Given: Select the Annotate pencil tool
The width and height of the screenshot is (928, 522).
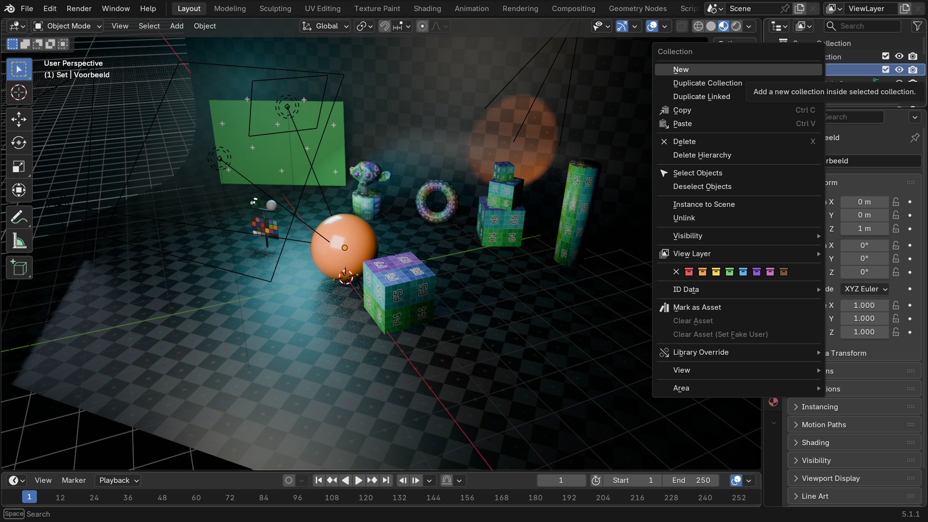Looking at the screenshot, I should pos(19,217).
